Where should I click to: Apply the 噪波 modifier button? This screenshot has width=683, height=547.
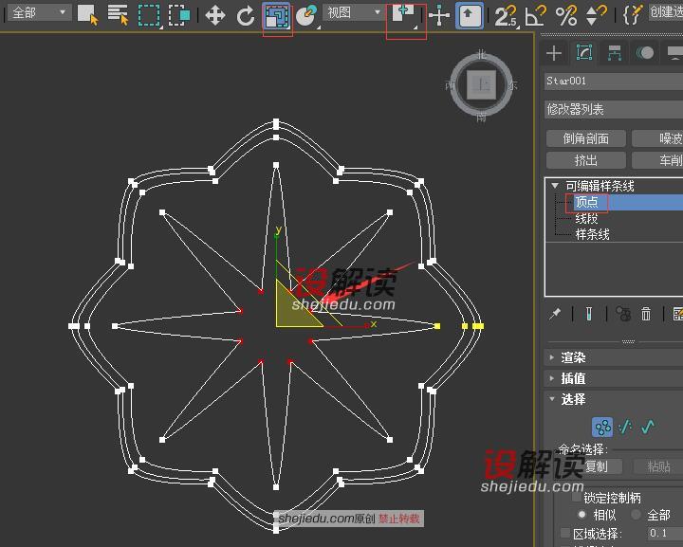657,138
